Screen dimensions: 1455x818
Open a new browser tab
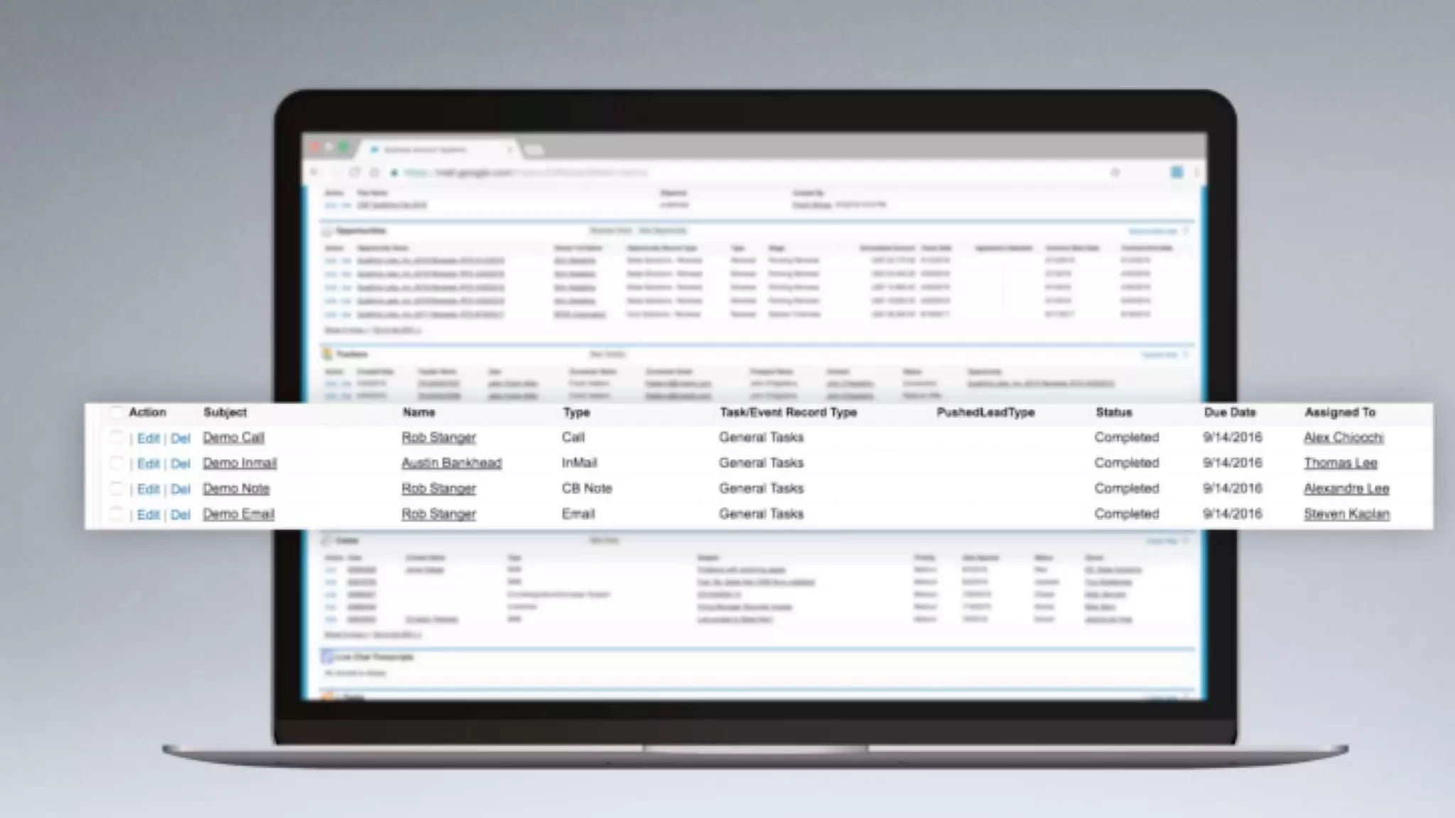click(x=533, y=150)
